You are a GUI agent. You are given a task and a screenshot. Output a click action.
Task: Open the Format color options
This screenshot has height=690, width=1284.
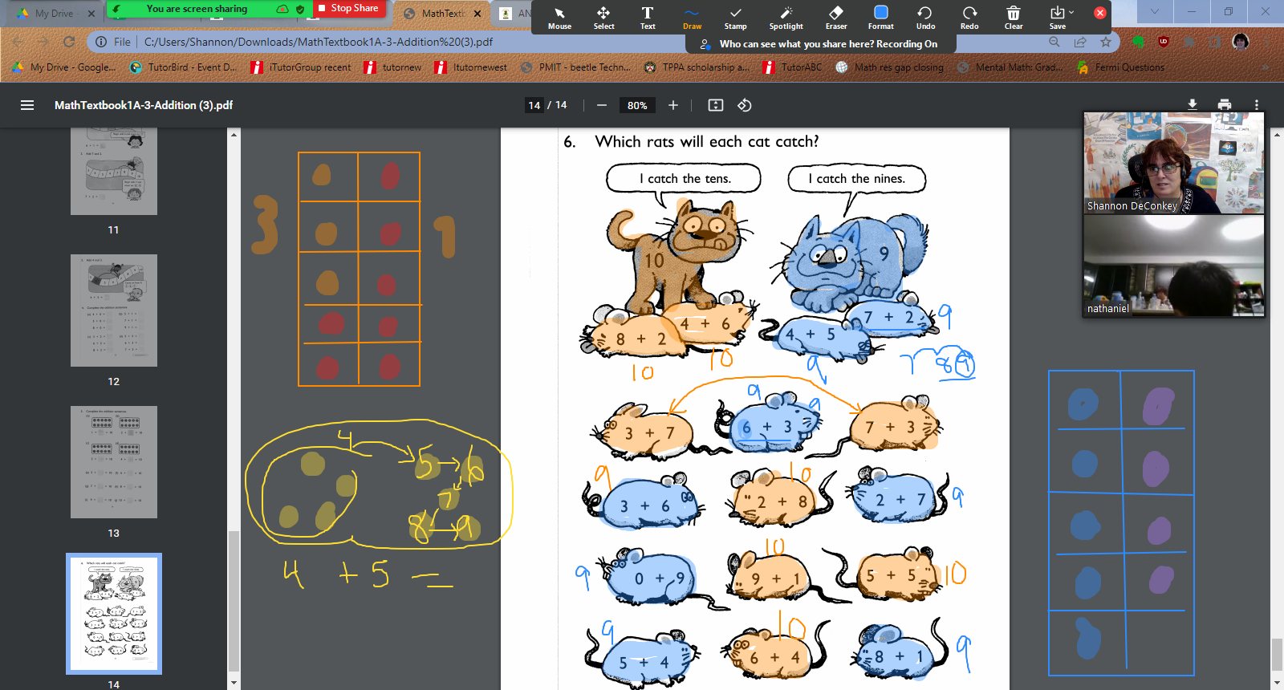tap(880, 17)
